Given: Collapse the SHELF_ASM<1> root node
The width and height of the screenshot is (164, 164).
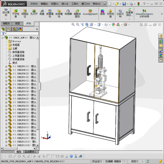Looking at the screenshot, I should [3, 38].
